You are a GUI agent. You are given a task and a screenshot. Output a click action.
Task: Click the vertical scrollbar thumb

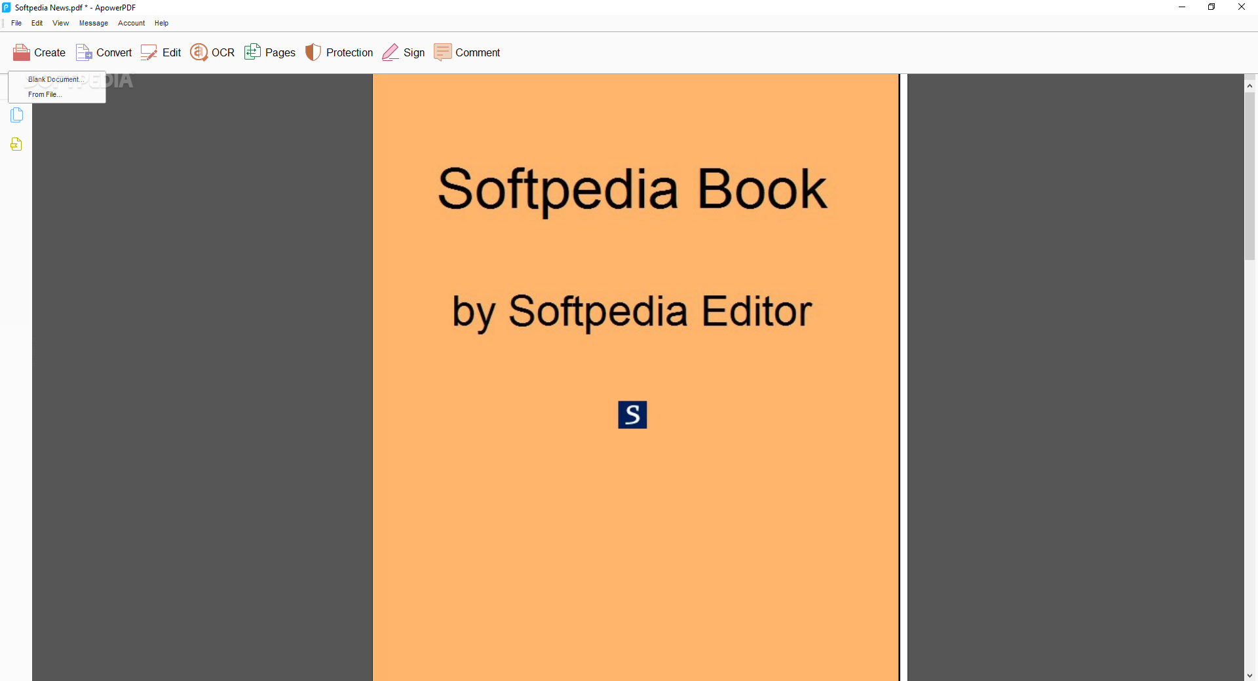(x=1250, y=177)
